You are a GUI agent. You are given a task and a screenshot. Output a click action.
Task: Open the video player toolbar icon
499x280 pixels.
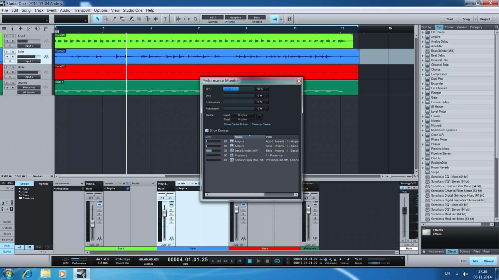click(289, 19)
